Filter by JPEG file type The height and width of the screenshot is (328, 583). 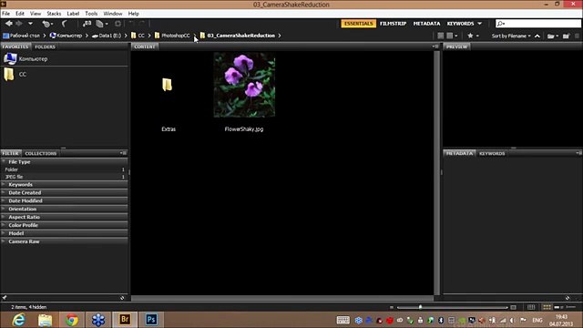[x=65, y=177]
